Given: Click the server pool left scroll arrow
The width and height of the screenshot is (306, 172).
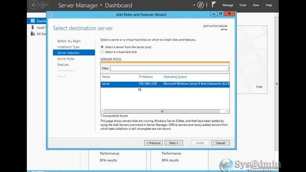Looking at the screenshot, I should [103, 111].
